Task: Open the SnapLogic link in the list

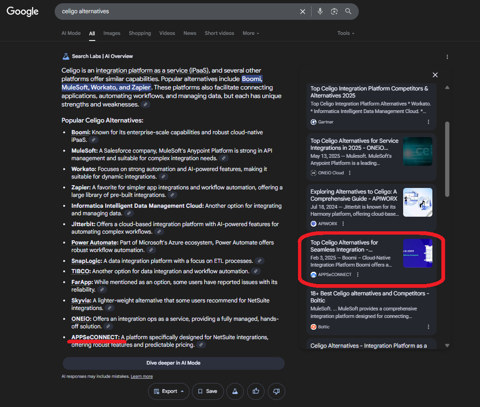Action: [86, 261]
